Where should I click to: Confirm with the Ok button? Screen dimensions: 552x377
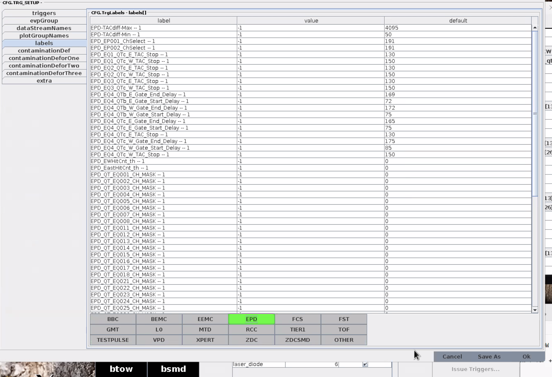point(526,357)
